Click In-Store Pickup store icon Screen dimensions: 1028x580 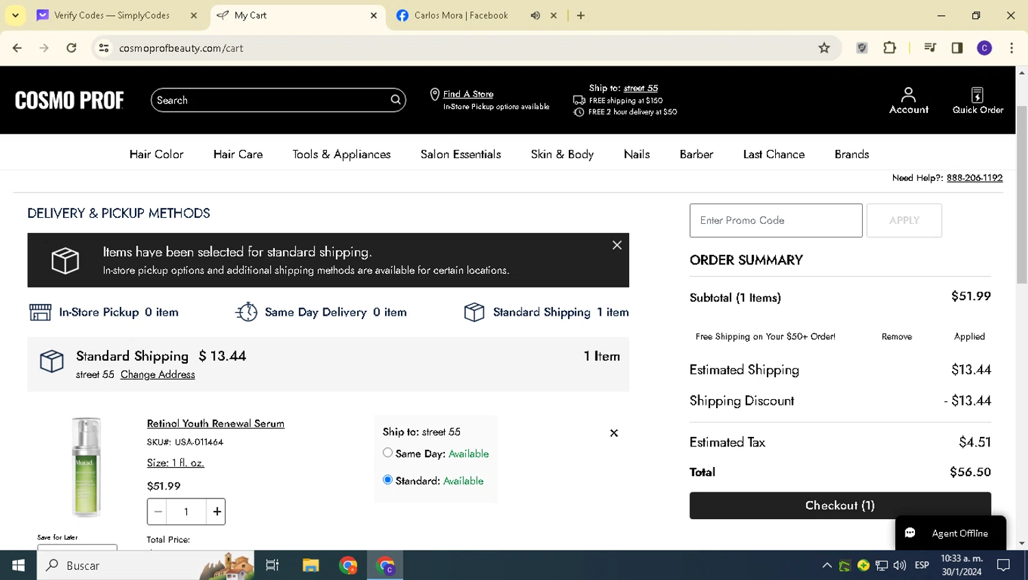click(x=40, y=312)
